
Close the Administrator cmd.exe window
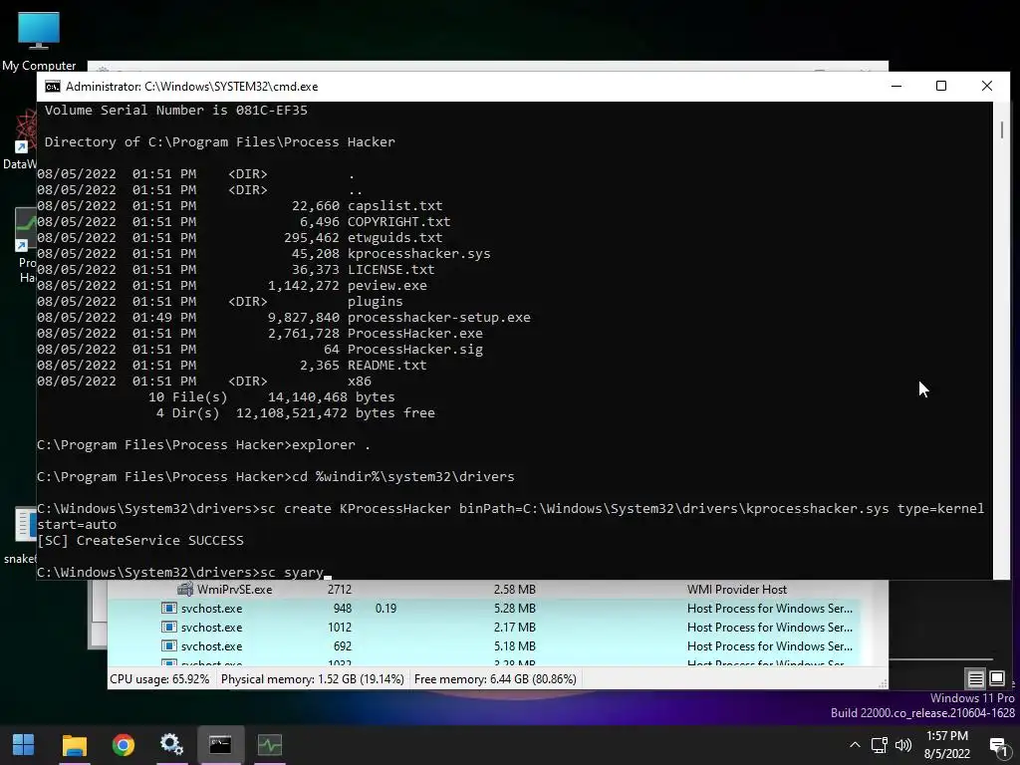[x=987, y=86]
